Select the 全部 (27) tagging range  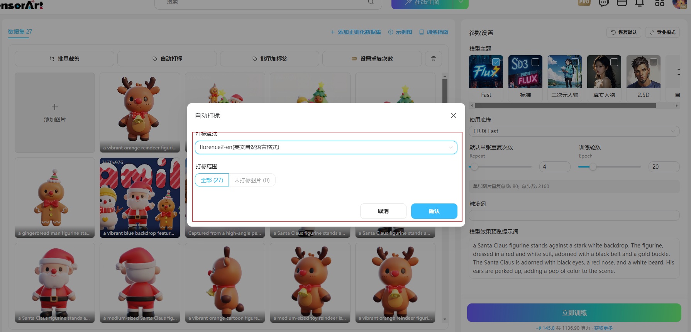pyautogui.click(x=212, y=180)
